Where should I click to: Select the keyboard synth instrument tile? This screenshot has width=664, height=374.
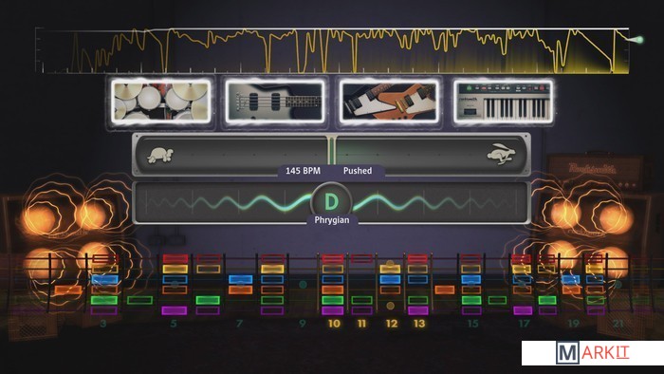coord(503,102)
